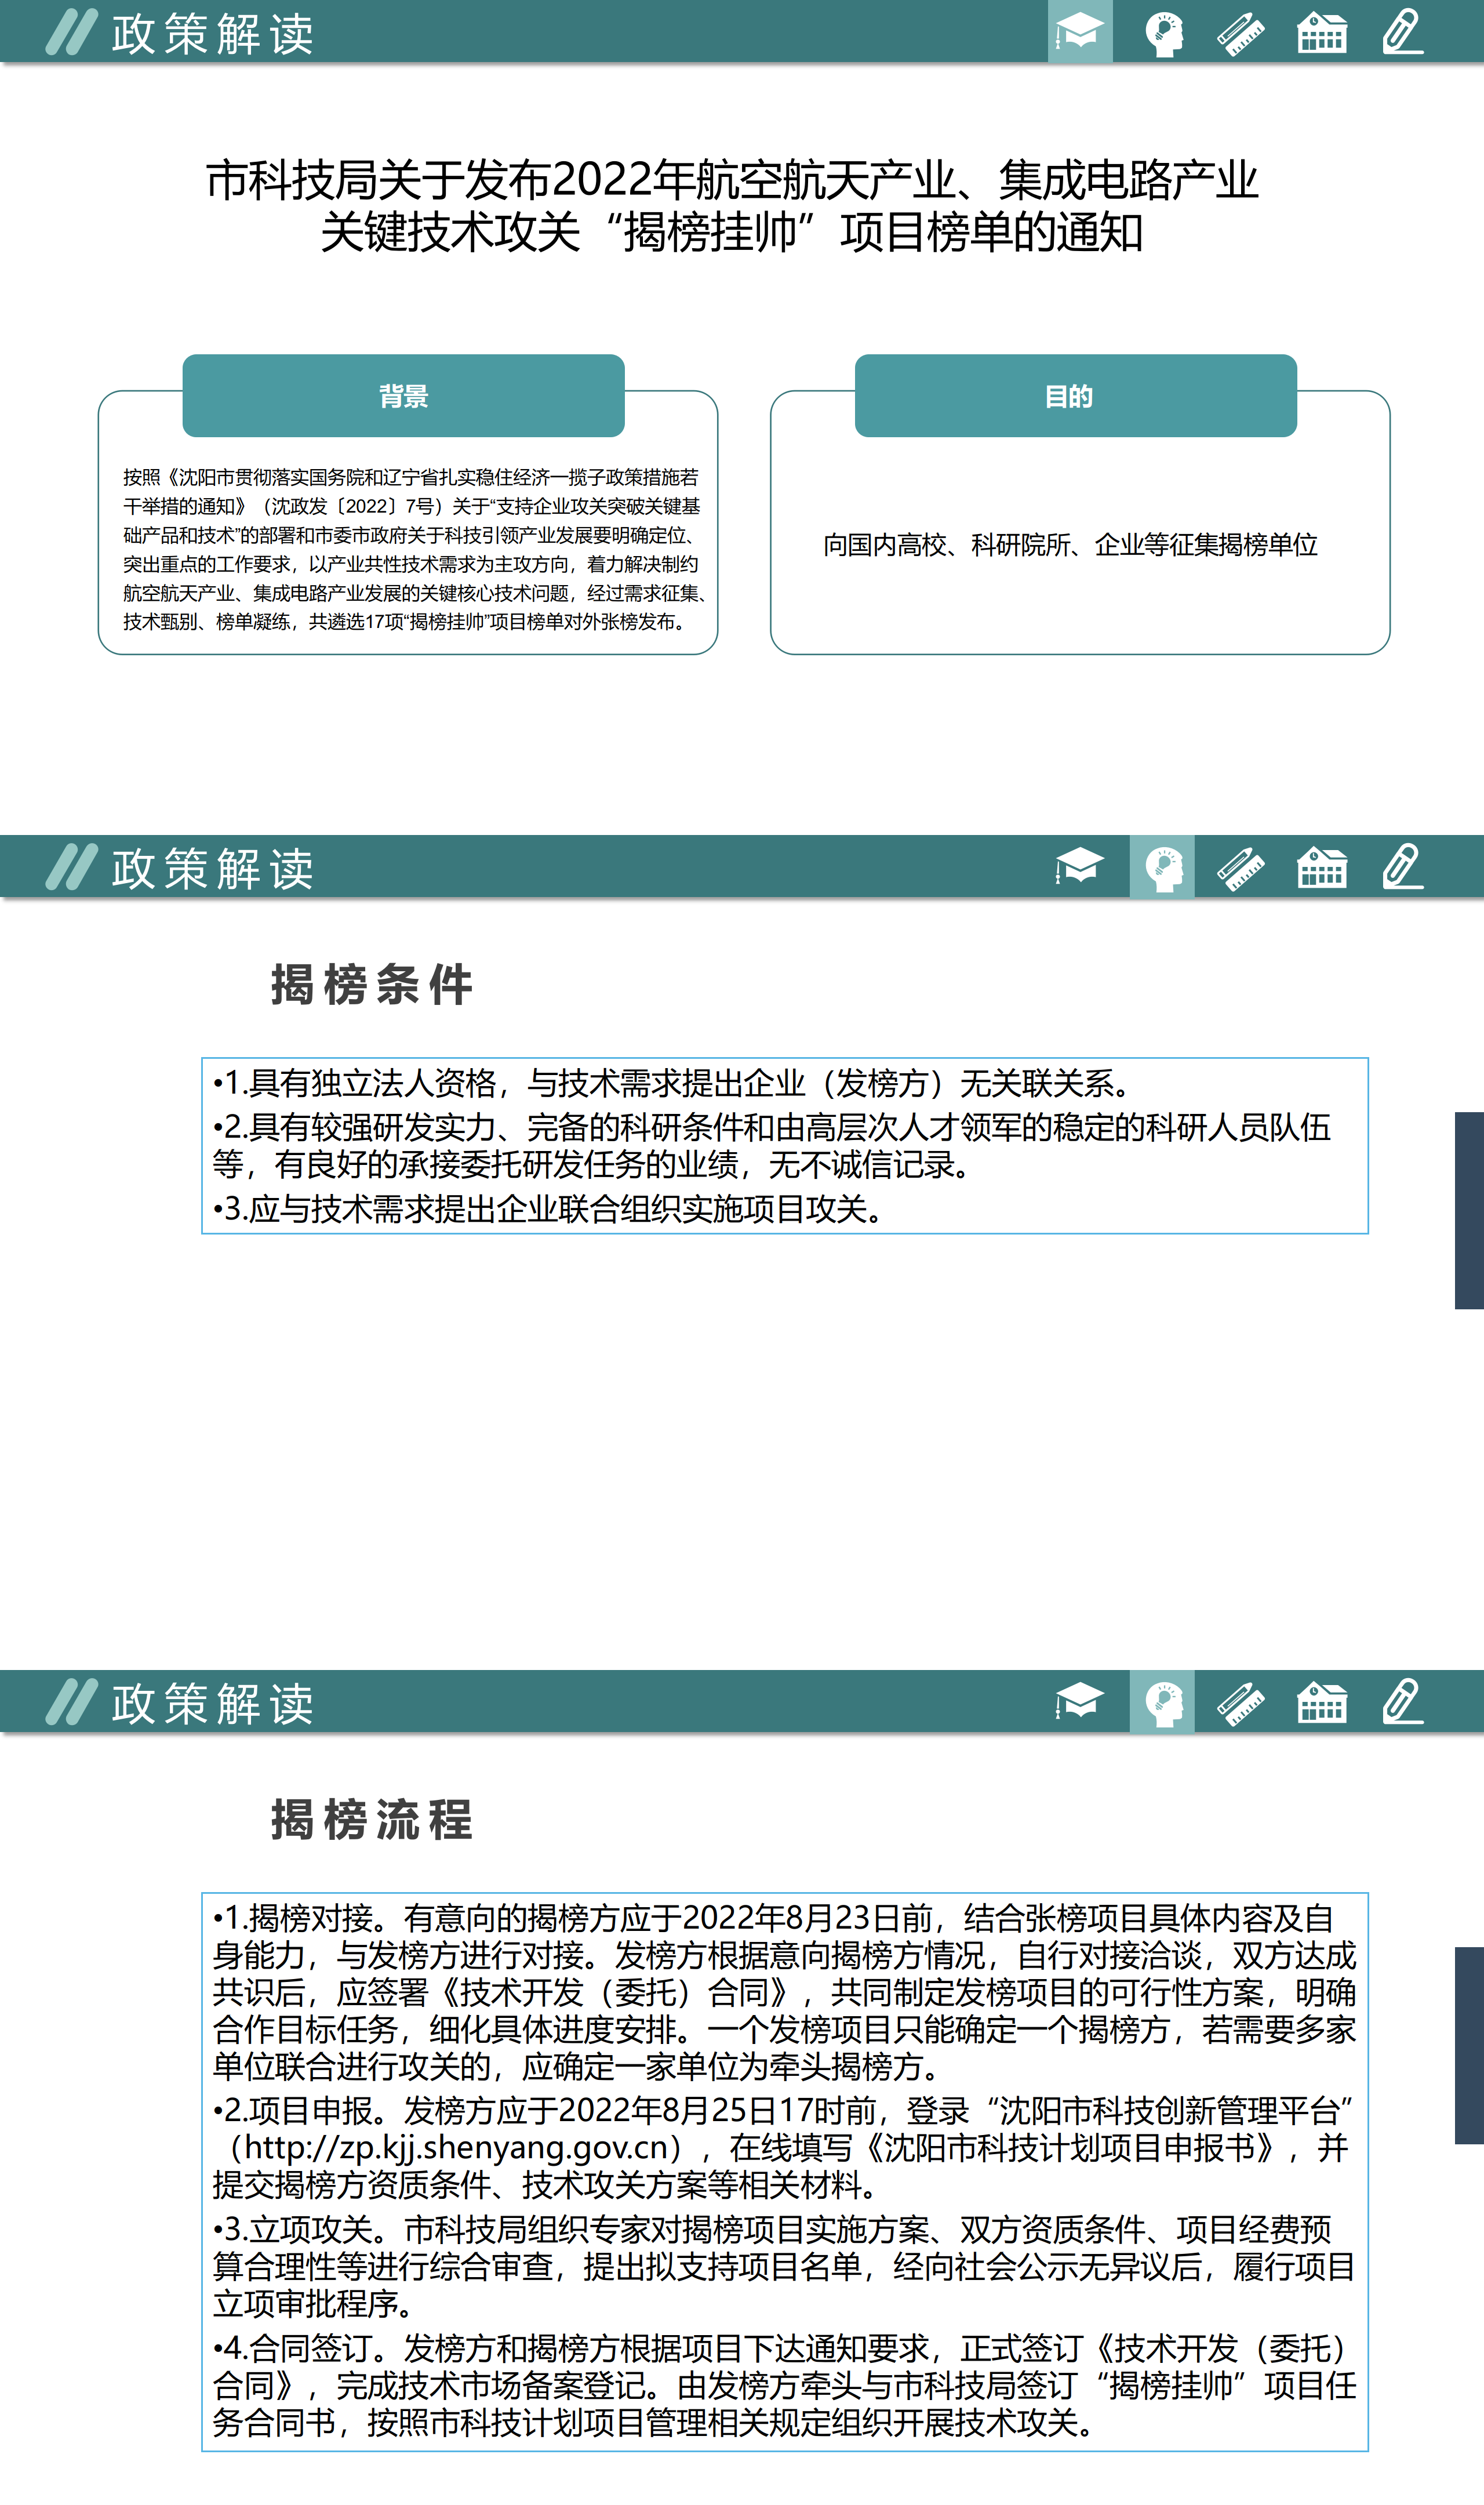This screenshot has width=1484, height=2505.
Task: Click the double-slash logo beside 政策解读 above 揭榜流程
Action: click(72, 1702)
